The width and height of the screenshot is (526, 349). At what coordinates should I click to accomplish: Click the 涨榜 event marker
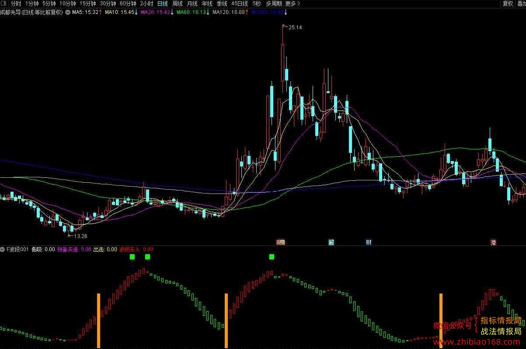[280, 242]
